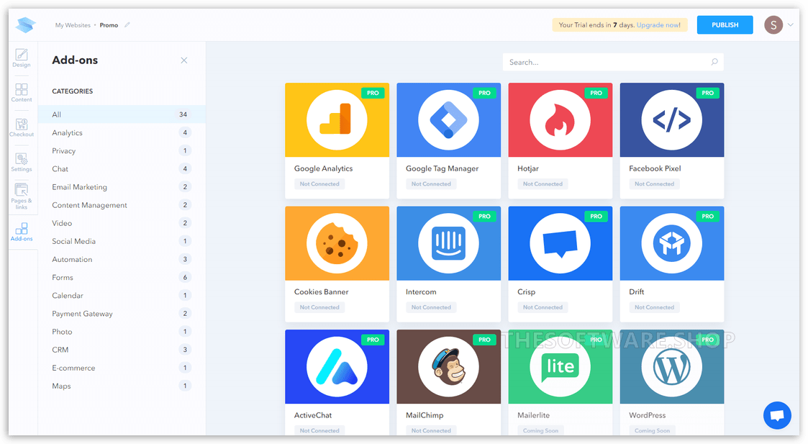Click Not Connected under Drift
Image resolution: width=808 pixels, height=444 pixels.
(655, 307)
